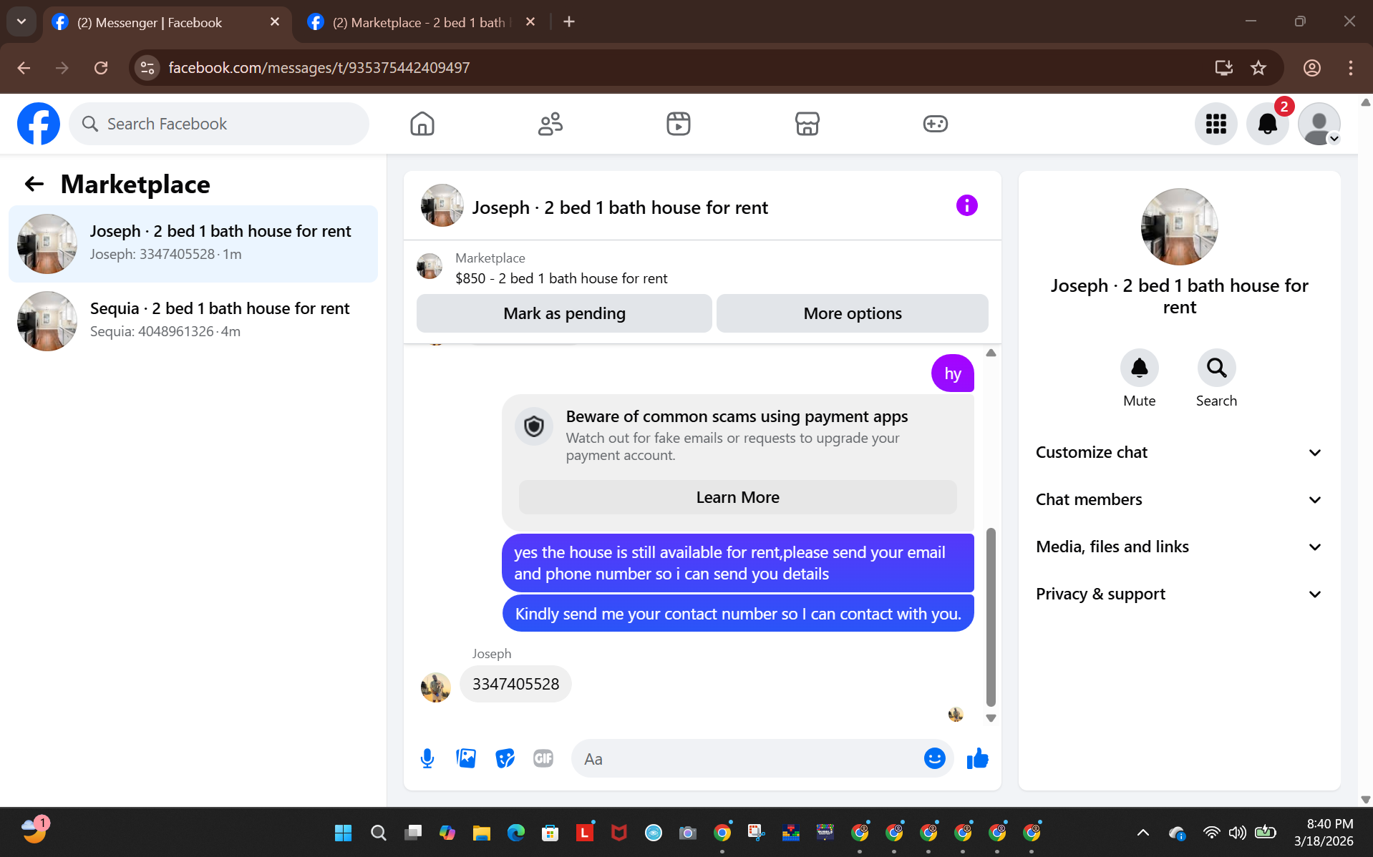Open the Video (Watch) icon

coord(679,124)
